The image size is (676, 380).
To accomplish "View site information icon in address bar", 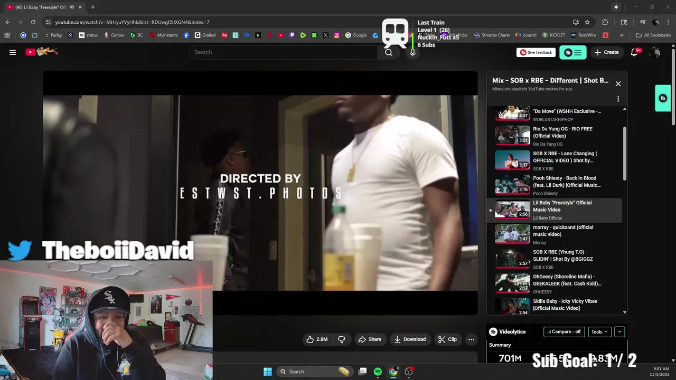I will coord(48,22).
